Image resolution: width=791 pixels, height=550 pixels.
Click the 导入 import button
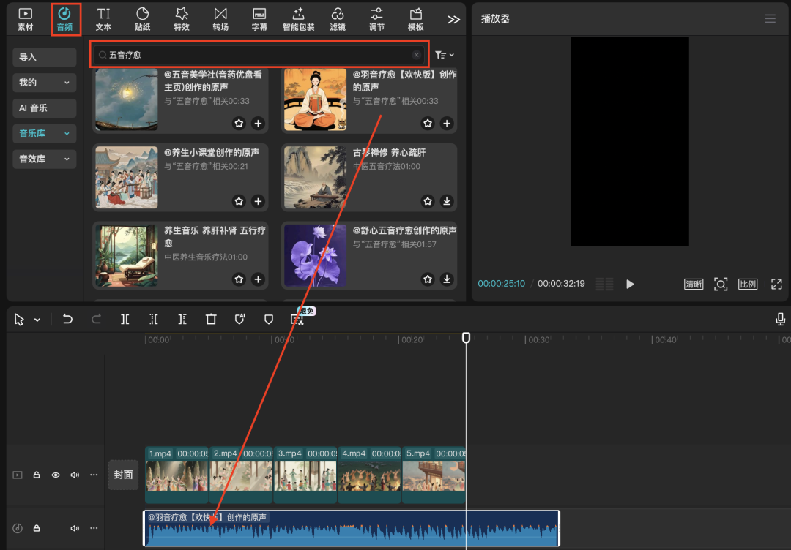45,57
